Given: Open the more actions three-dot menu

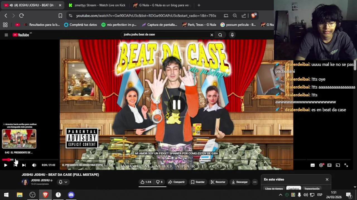Looking at the screenshot, I should pos(255,182).
